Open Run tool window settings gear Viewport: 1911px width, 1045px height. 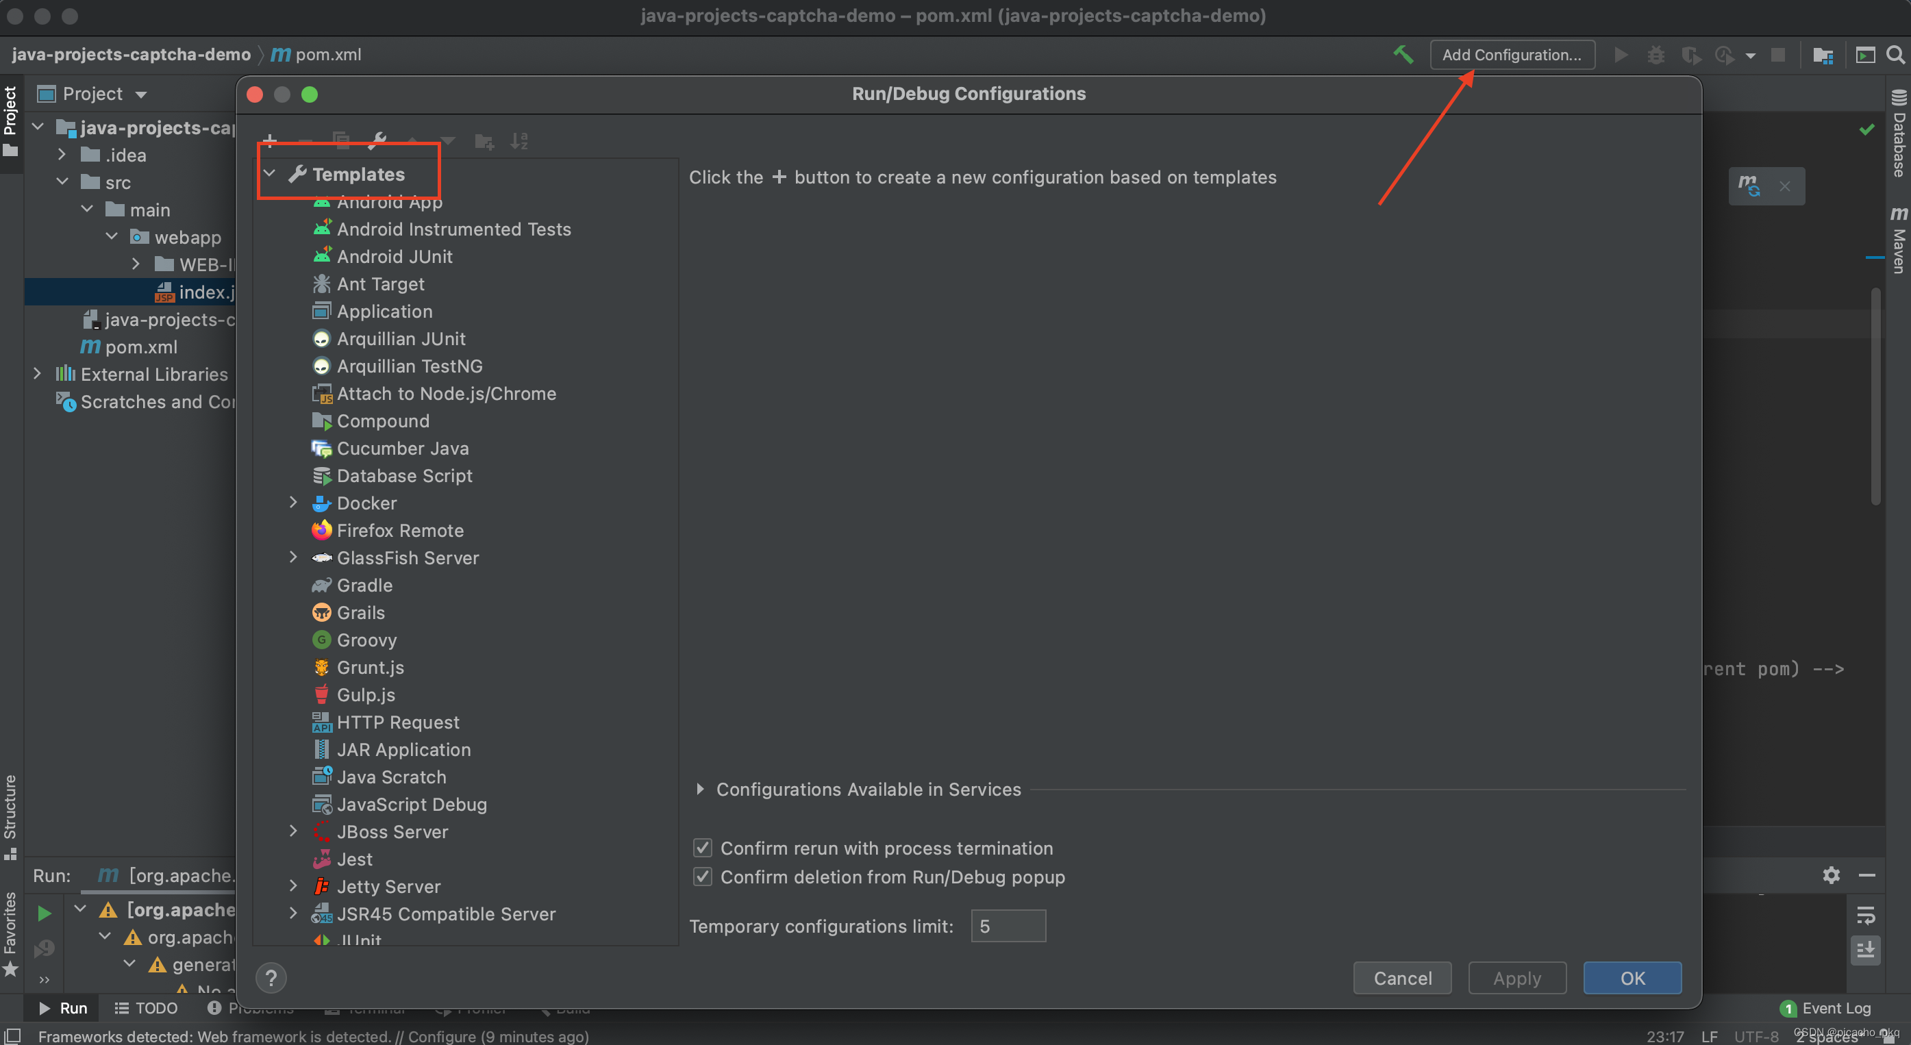click(x=1831, y=874)
